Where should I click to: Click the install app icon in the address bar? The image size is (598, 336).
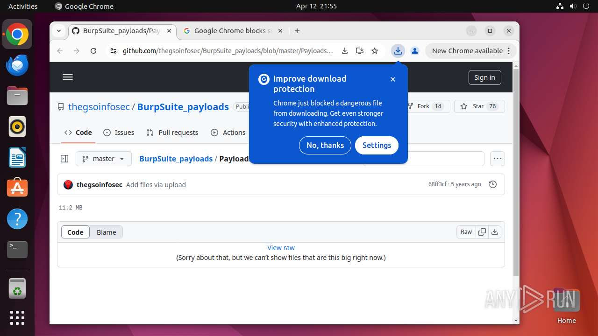point(359,51)
